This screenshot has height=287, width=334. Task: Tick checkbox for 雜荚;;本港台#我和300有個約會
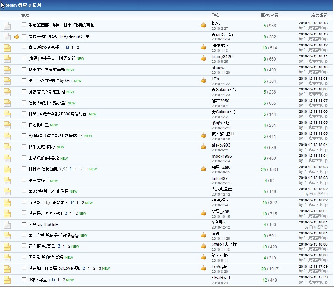pyautogui.click(x=24, y=113)
